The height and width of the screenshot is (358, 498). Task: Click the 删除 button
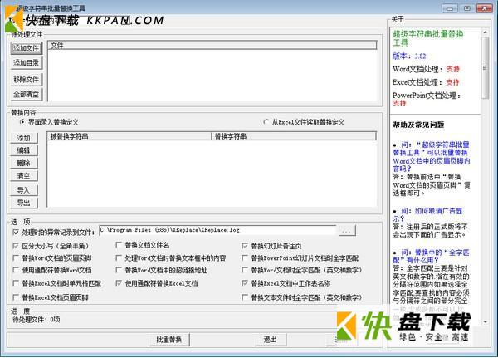(x=24, y=163)
